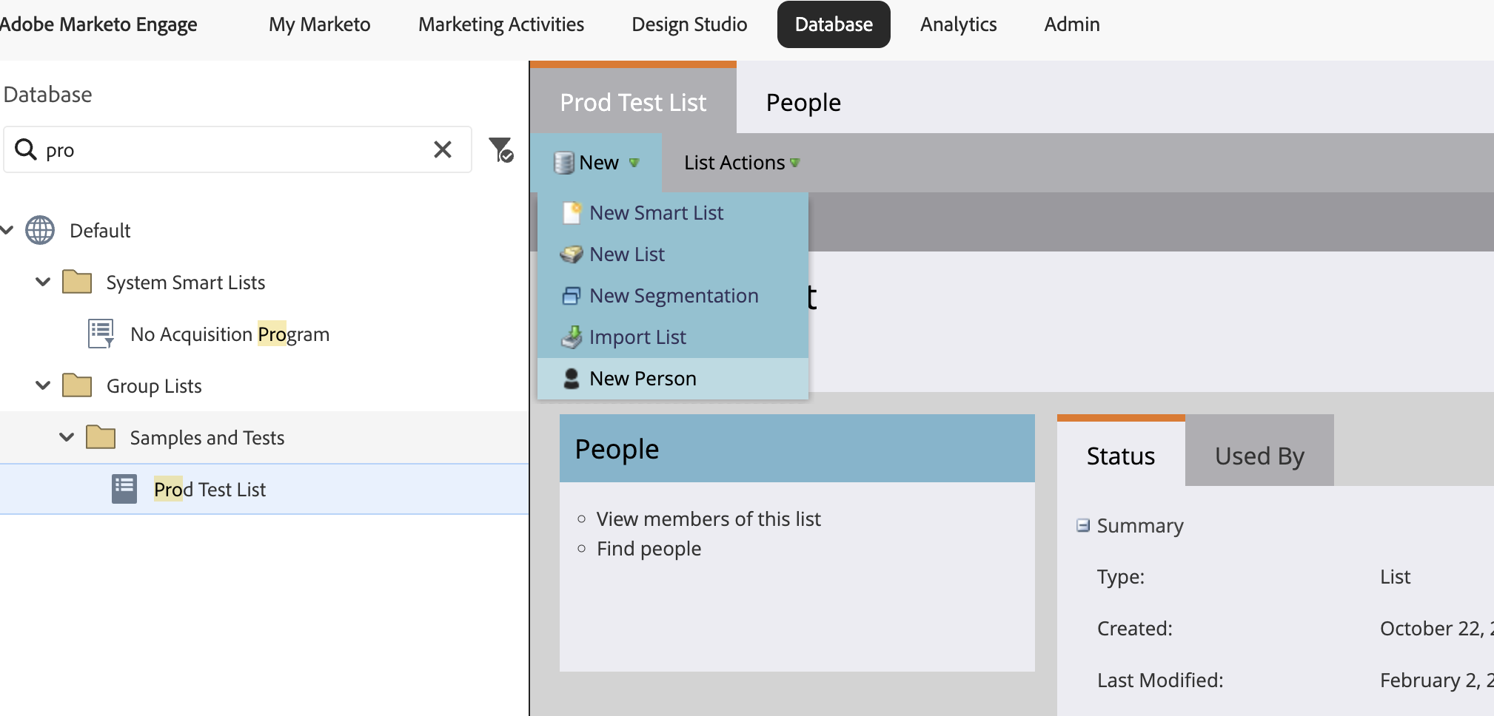Click the New Person silhouette icon
Viewport: 1494px width, 716px height.
571,379
